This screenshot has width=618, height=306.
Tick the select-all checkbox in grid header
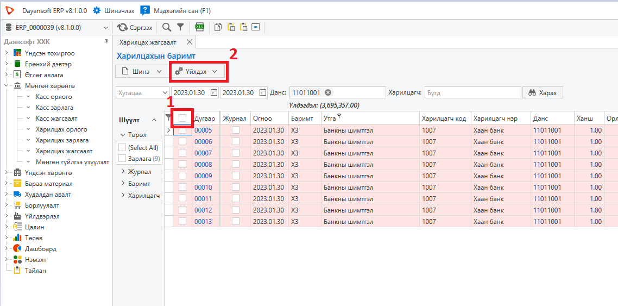182,117
